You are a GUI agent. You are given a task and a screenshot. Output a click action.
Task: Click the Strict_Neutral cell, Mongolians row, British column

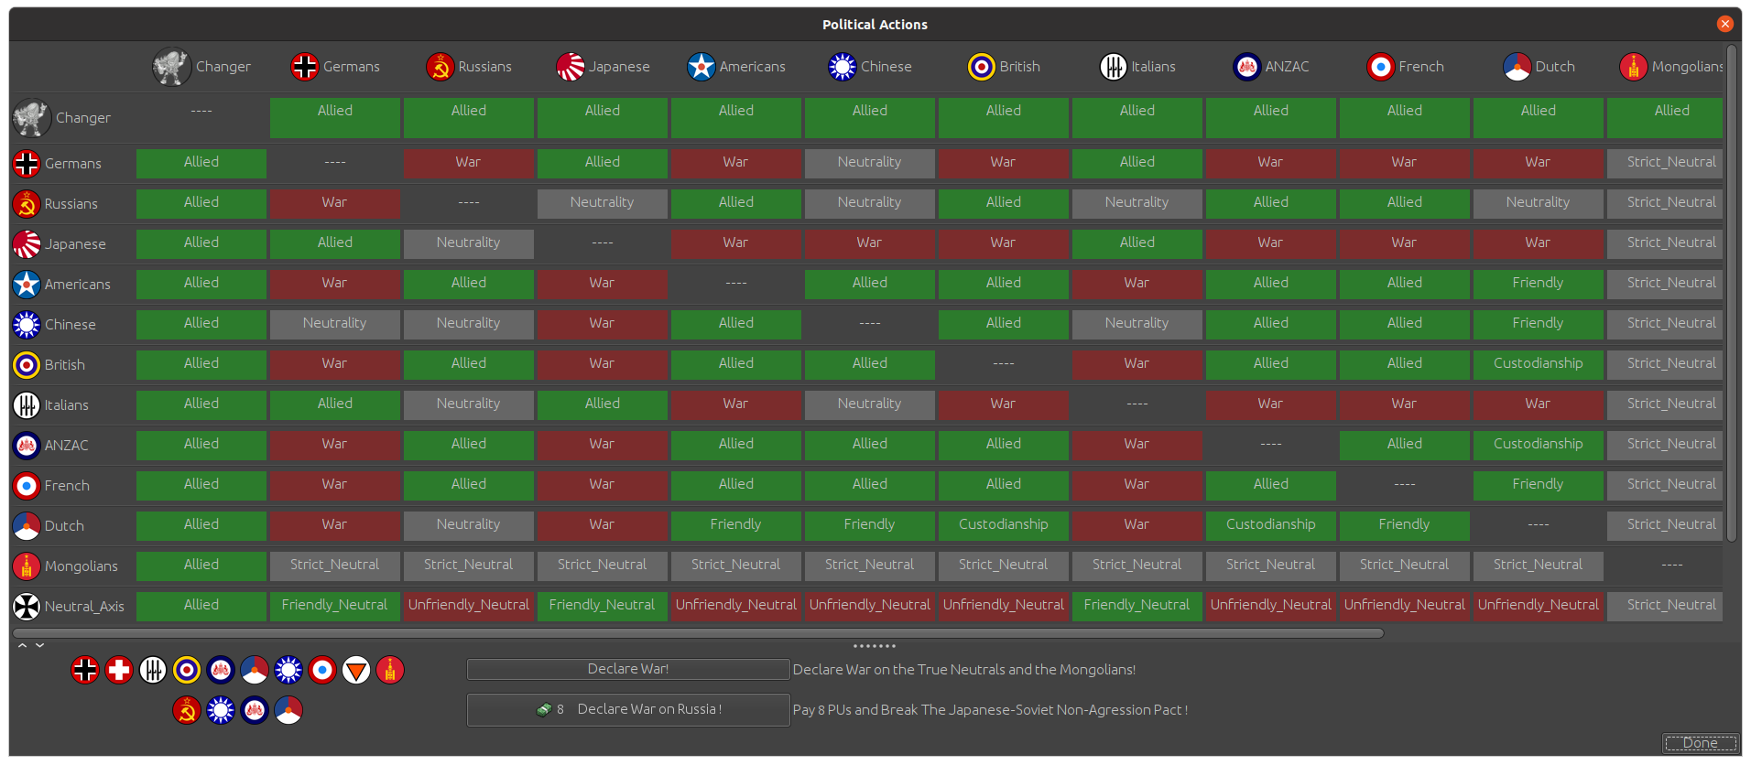(x=1004, y=566)
